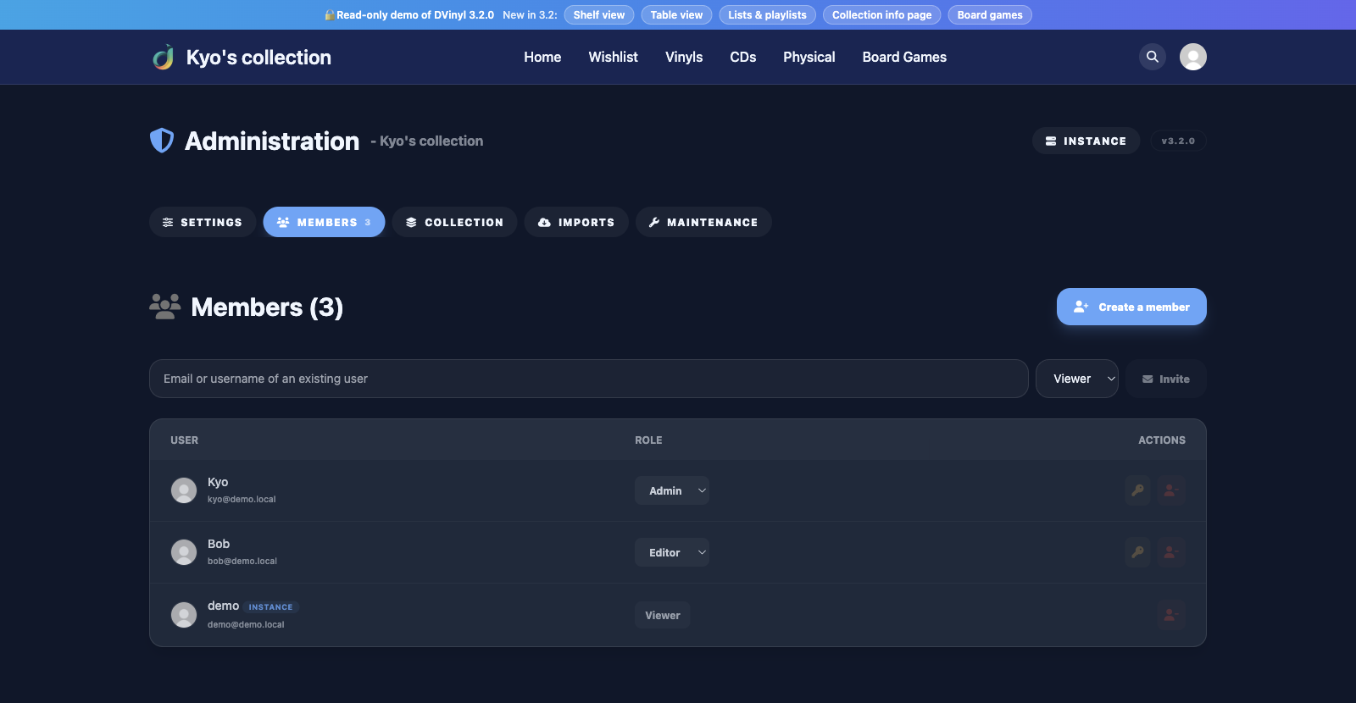
Task: Open the Table view banner link
Action: [676, 14]
